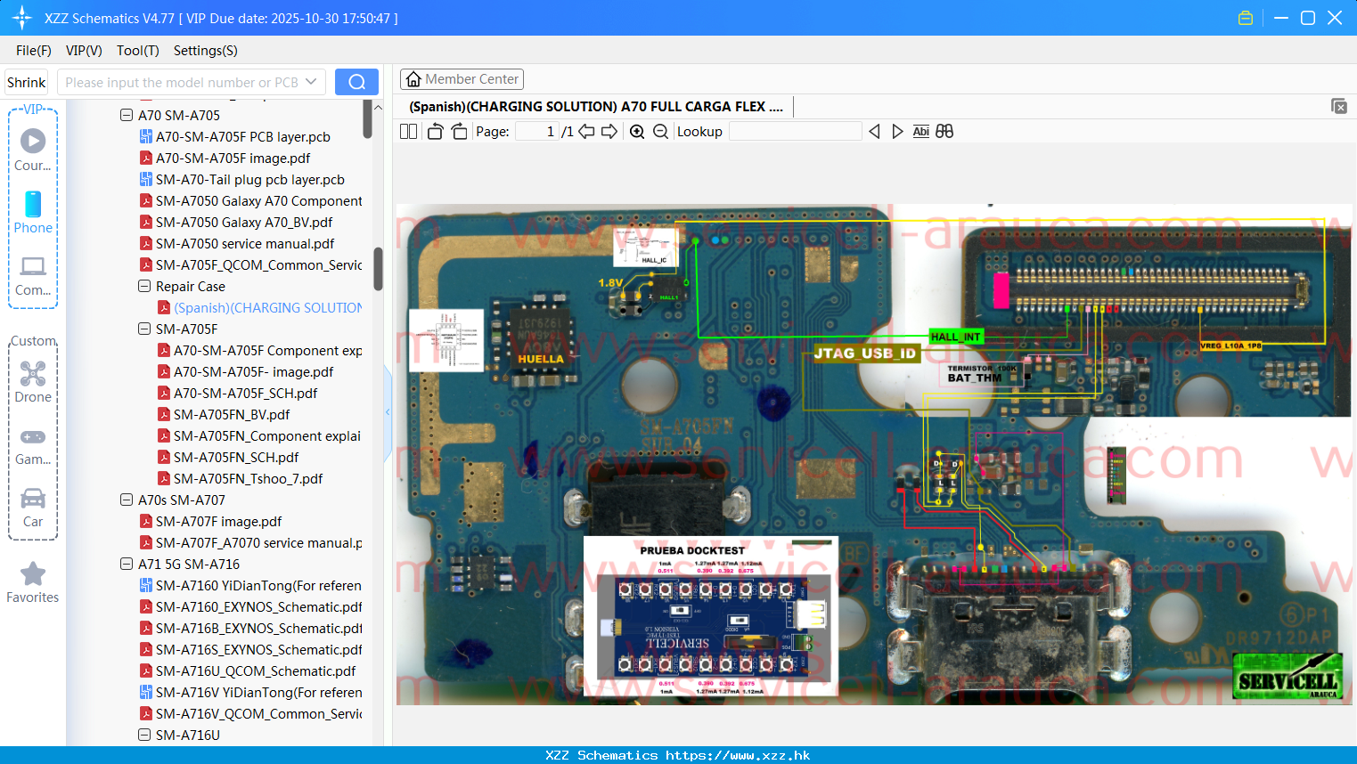Select the Computer category icon
Screen dimensions: 1357x764
pos(33,275)
